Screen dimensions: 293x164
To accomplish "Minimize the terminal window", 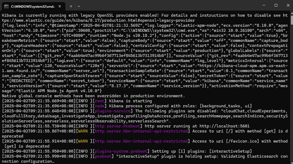I will pos(264,5).
